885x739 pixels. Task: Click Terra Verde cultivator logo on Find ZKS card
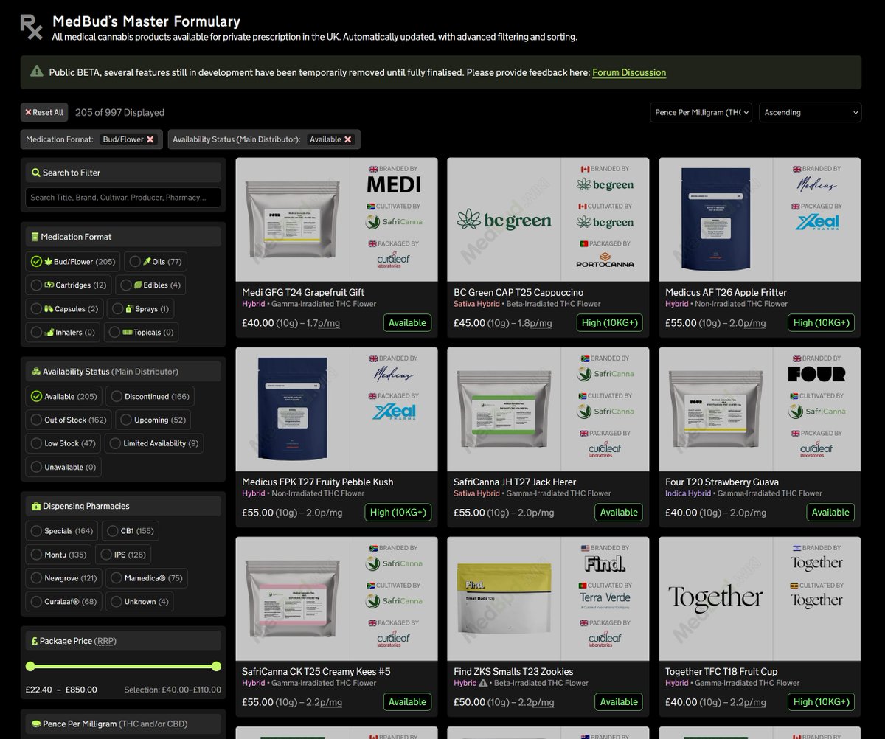click(x=605, y=600)
